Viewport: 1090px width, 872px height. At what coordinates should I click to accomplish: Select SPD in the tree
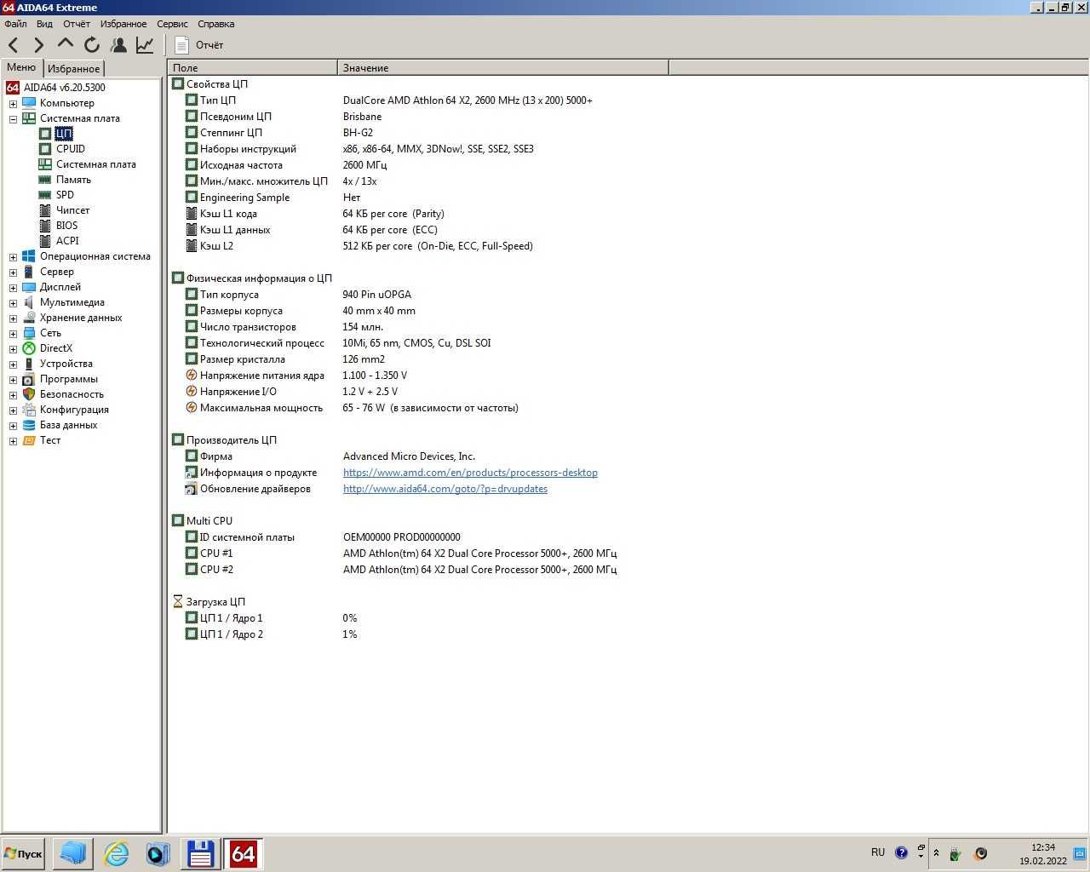(65, 195)
